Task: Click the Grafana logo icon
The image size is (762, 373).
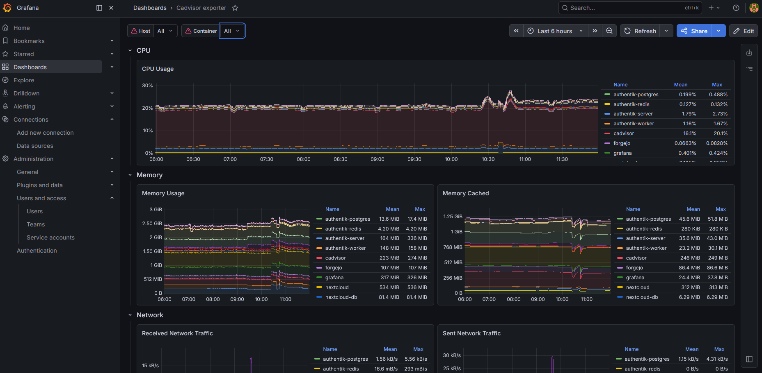Action: pyautogui.click(x=7, y=8)
